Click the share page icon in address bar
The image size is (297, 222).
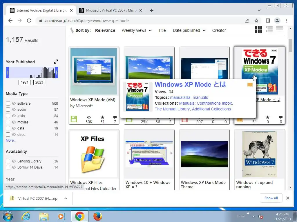[247, 21]
